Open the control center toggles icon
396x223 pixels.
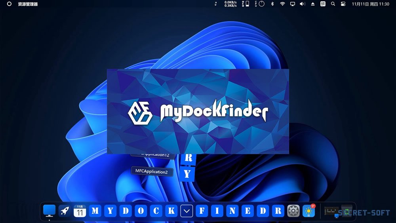pyautogui.click(x=343, y=4)
